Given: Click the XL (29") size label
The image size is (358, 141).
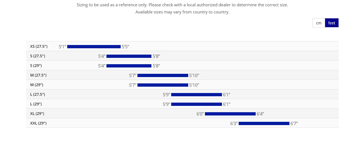Looking at the screenshot, I should 37,114.
